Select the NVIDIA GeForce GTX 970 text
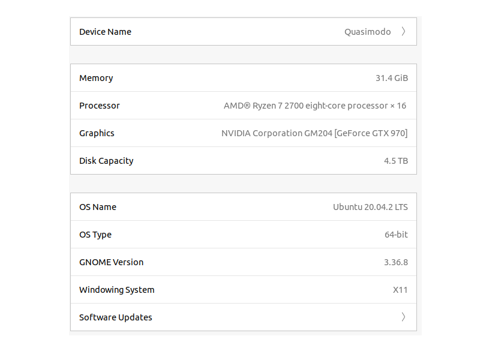 [314, 133]
